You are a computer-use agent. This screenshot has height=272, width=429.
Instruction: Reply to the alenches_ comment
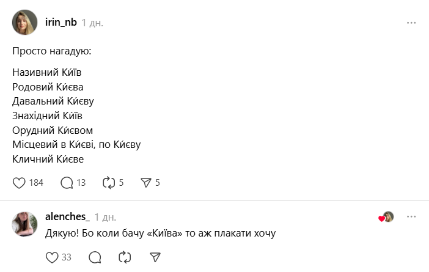tap(95, 257)
